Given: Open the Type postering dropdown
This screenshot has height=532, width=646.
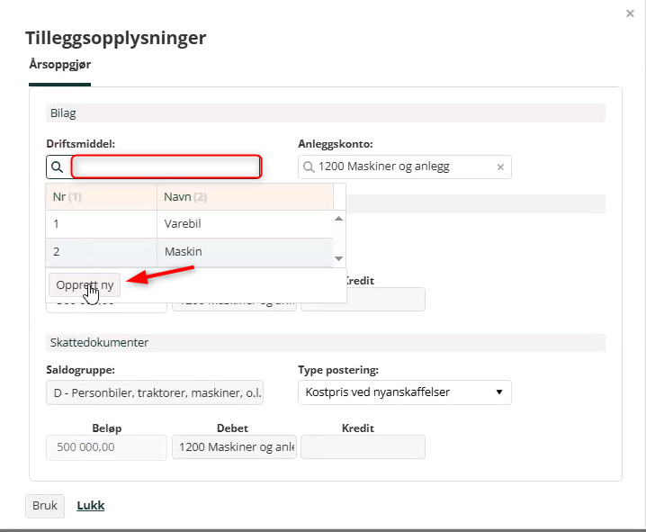Looking at the screenshot, I should (x=405, y=392).
